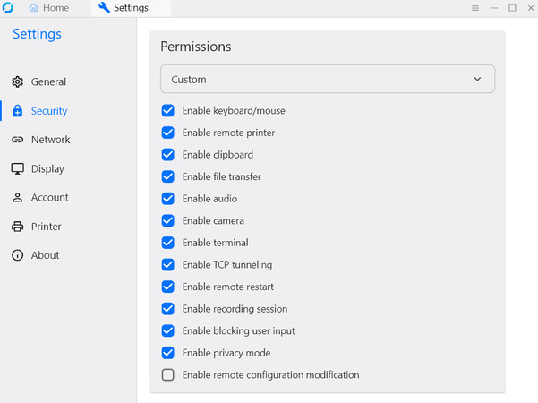The height and width of the screenshot is (403, 538).
Task: Click the General gear icon in sidebar
Action: (18, 81)
